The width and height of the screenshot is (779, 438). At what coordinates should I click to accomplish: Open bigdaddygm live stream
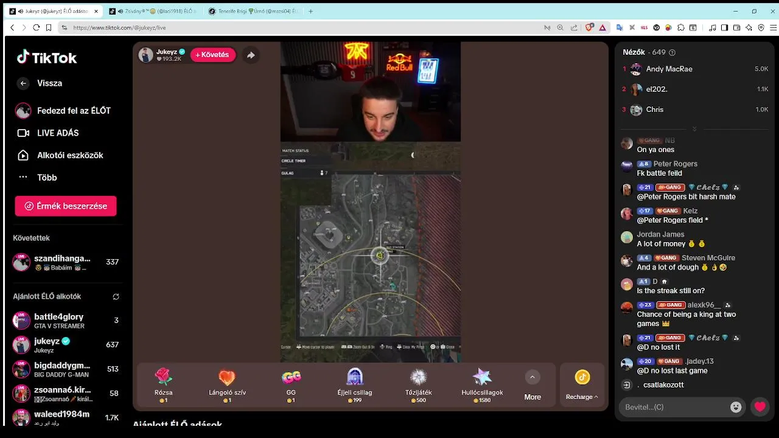point(66,369)
